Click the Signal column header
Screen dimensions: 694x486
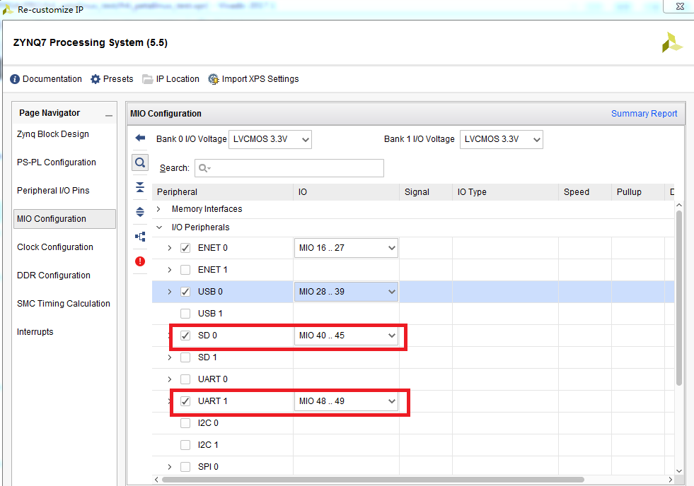426,192
